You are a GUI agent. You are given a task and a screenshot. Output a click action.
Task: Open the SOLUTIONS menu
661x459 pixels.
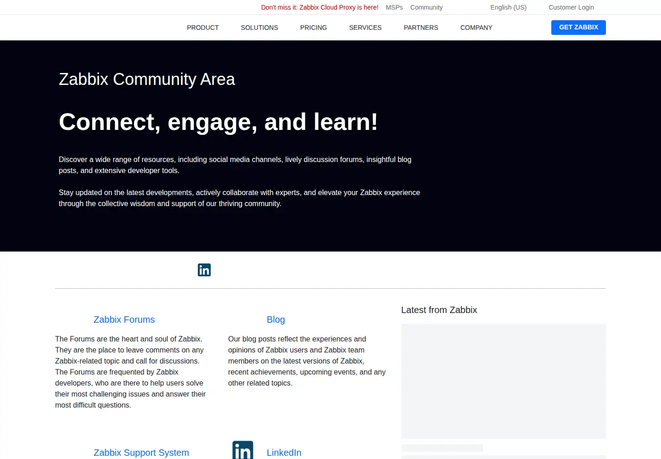pos(259,28)
